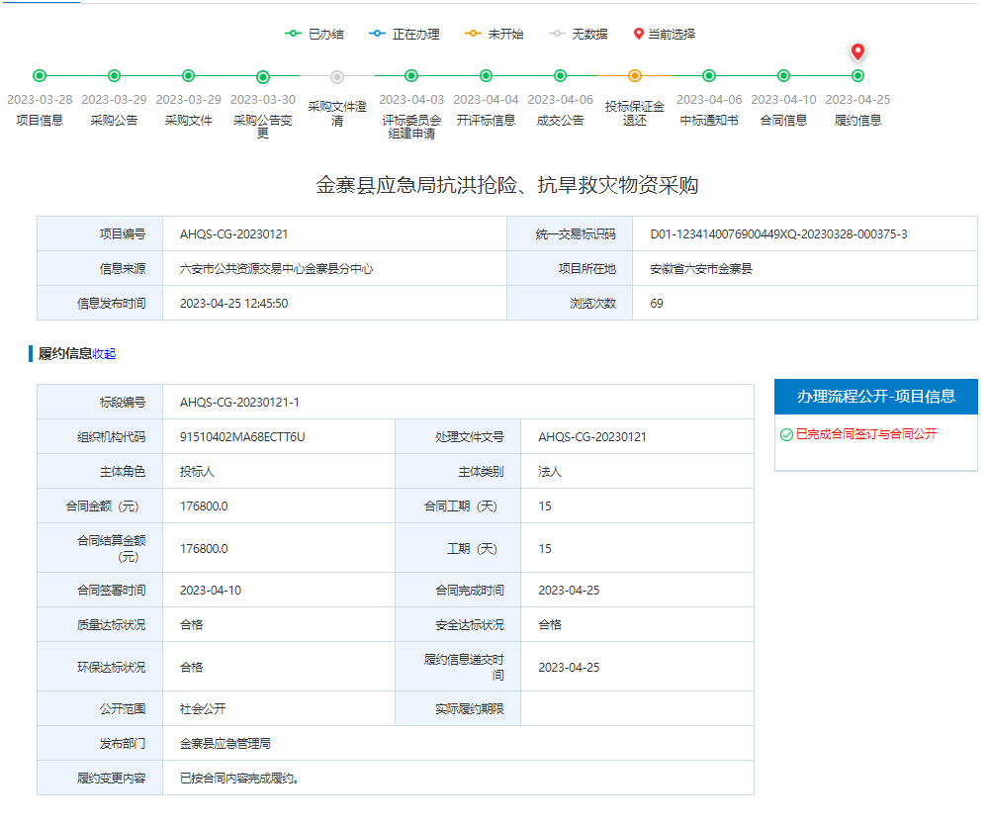Click the 合同完成时间 value 2023-04-25
Screen dimensions: 989x827
click(x=569, y=591)
